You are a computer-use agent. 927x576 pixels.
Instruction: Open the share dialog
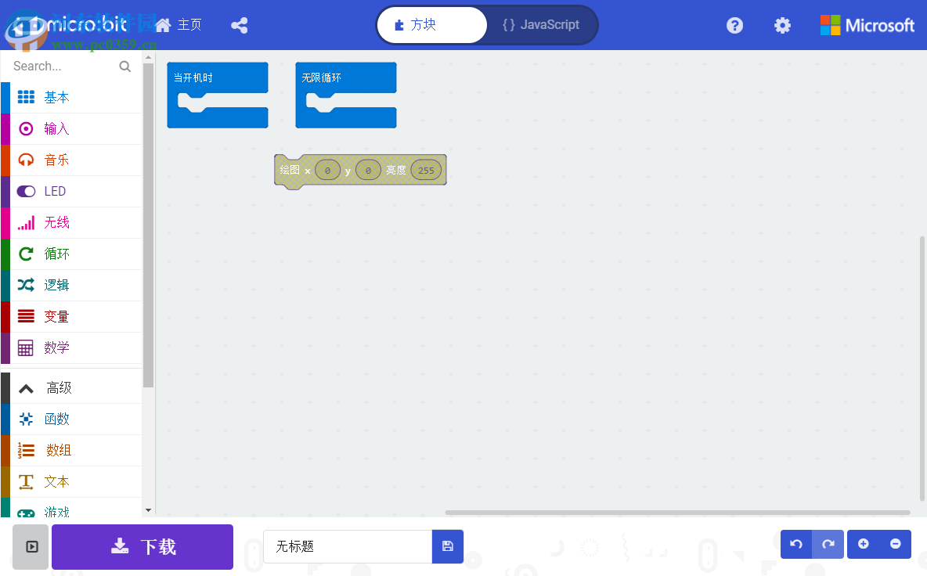pyautogui.click(x=239, y=25)
